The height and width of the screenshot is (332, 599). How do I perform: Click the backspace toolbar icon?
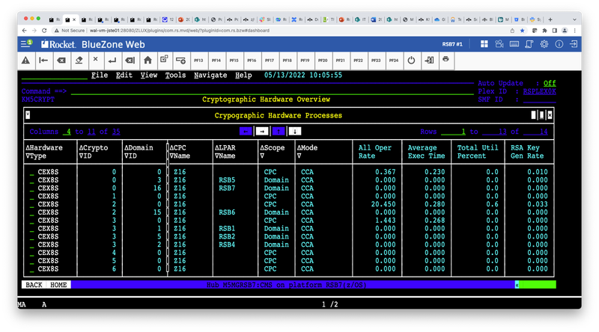[61, 61]
